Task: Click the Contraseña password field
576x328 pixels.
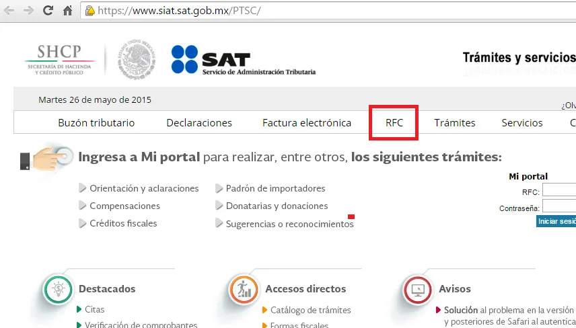Action: (559, 206)
